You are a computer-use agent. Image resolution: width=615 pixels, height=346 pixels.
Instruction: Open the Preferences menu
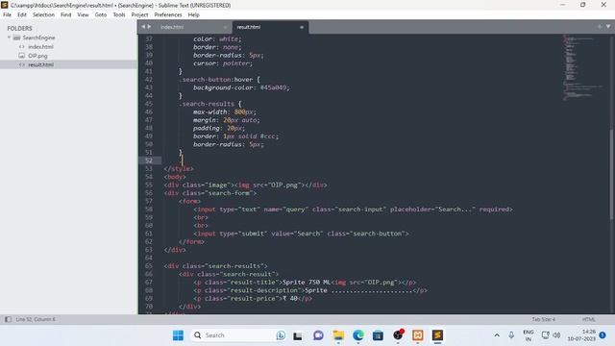pyautogui.click(x=168, y=15)
